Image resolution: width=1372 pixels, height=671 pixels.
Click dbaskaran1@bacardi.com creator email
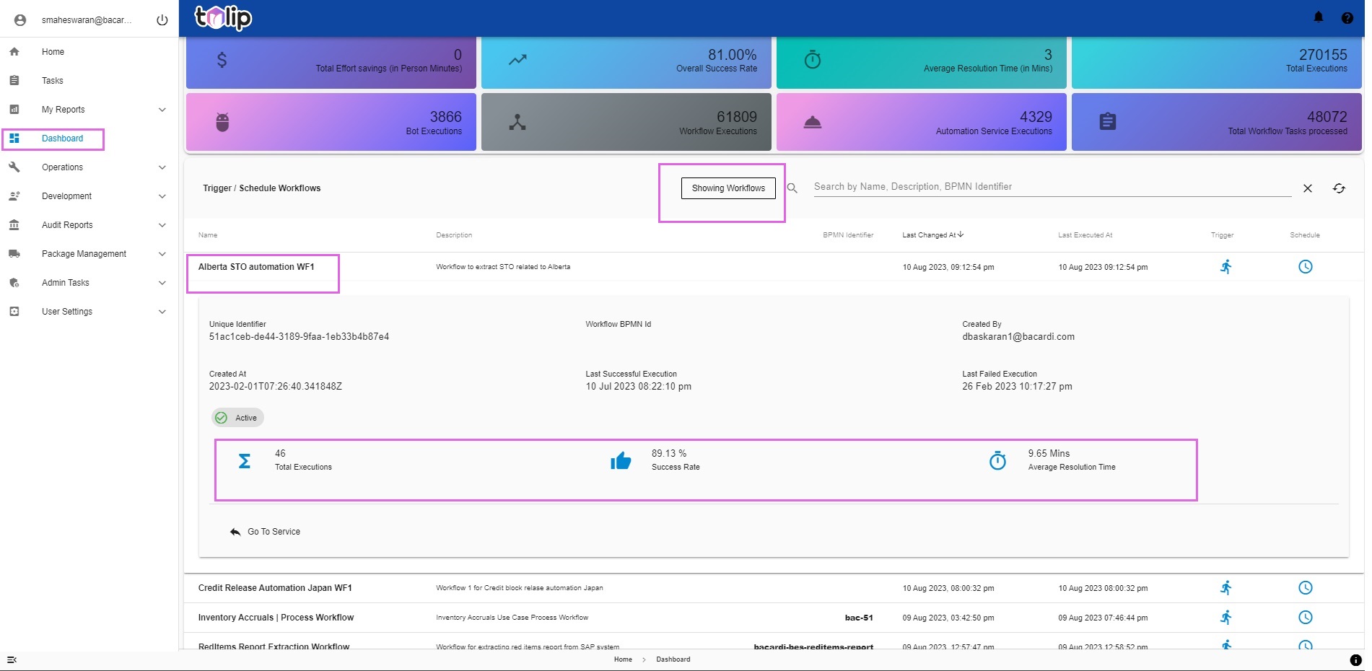1018,337
